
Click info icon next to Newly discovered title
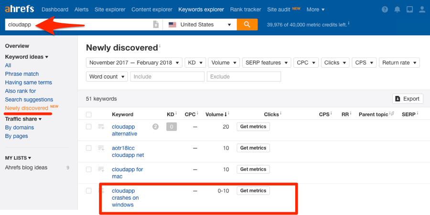point(160,46)
